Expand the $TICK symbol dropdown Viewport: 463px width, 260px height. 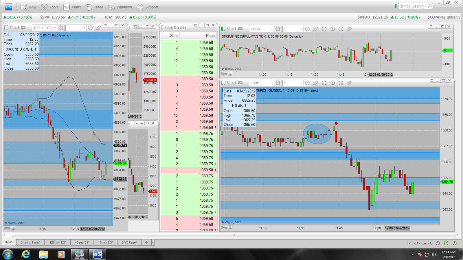tap(272, 29)
